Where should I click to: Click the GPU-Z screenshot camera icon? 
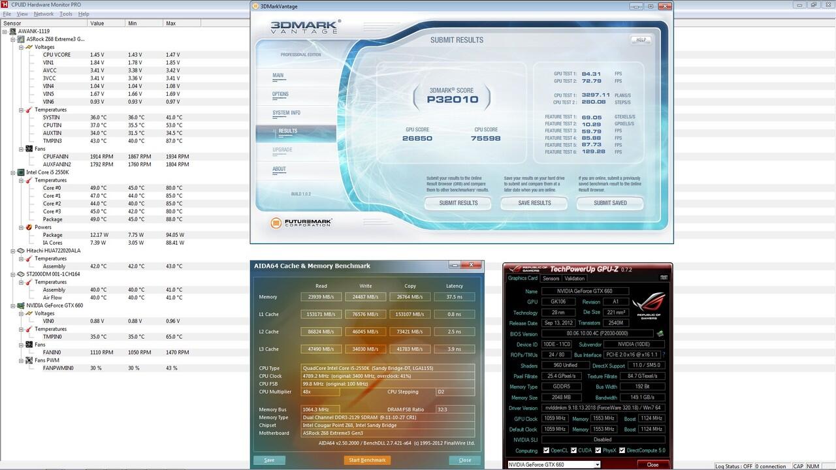click(x=664, y=278)
